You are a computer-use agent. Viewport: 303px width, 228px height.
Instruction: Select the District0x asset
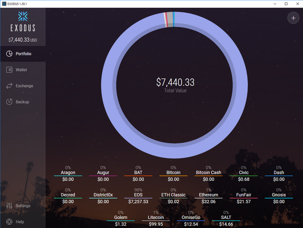(x=103, y=195)
